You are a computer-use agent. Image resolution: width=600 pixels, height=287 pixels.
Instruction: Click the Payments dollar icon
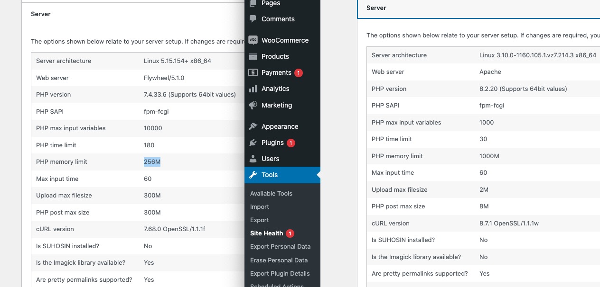coord(253,72)
